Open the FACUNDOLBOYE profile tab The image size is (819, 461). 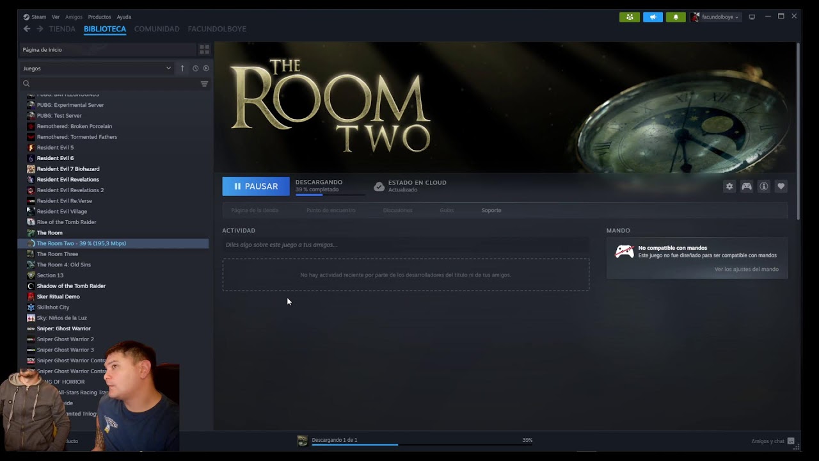coord(217,29)
